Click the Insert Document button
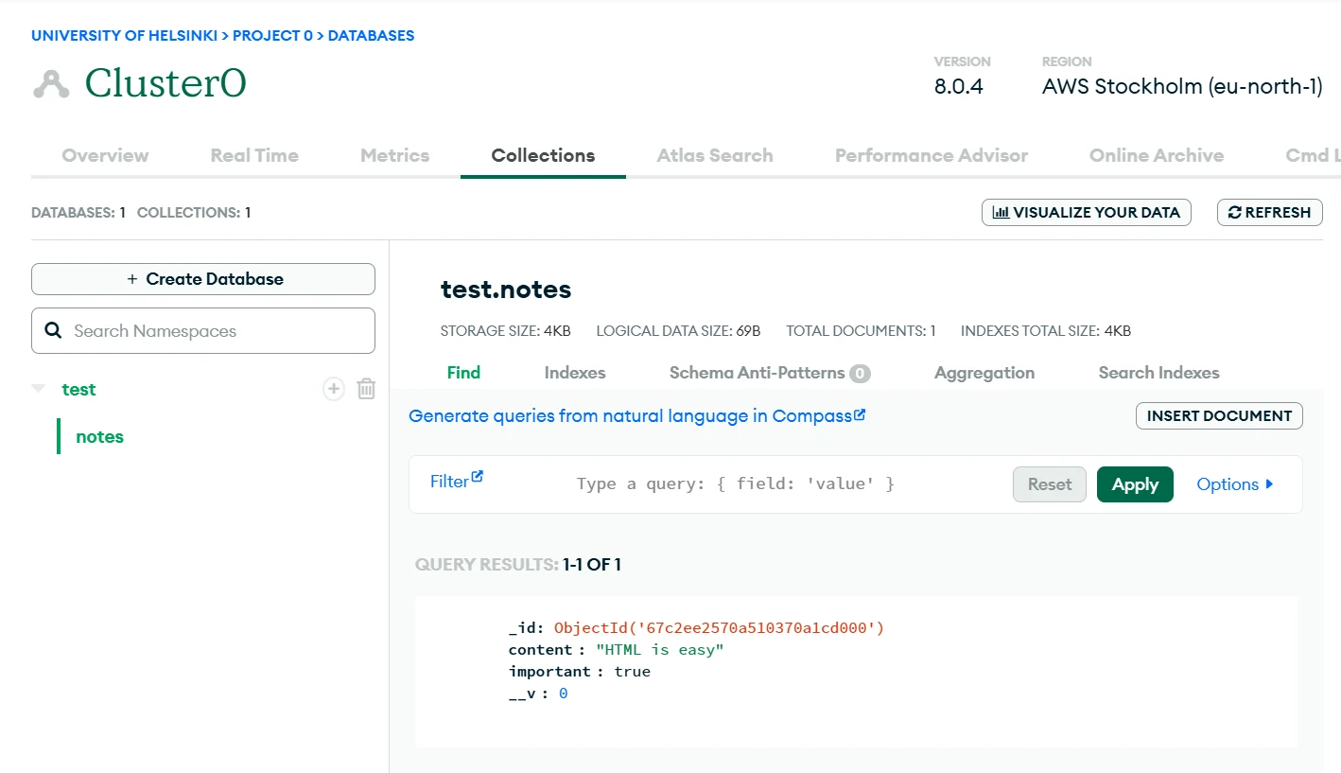This screenshot has height=773, width=1341. coord(1219,415)
